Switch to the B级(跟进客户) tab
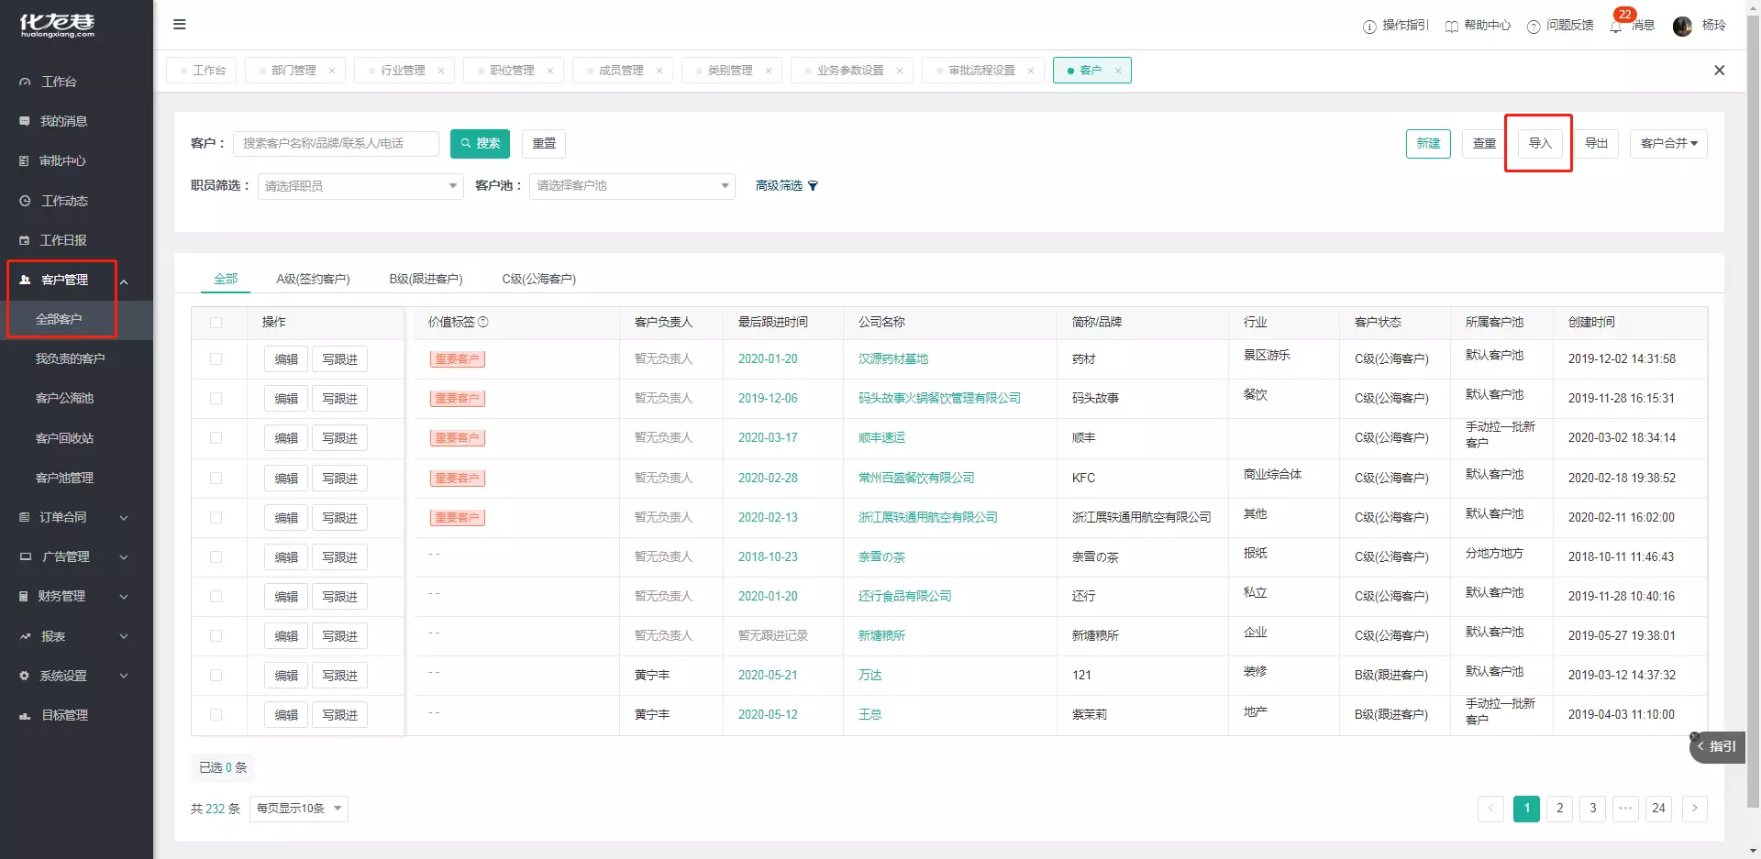Image resolution: width=1761 pixels, height=859 pixels. (426, 279)
